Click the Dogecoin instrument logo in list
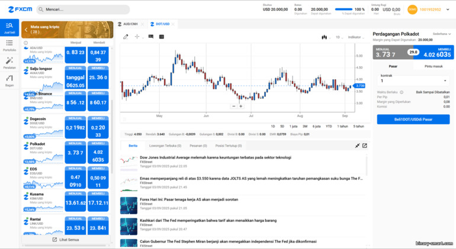This screenshot has height=249, width=456. (26, 121)
